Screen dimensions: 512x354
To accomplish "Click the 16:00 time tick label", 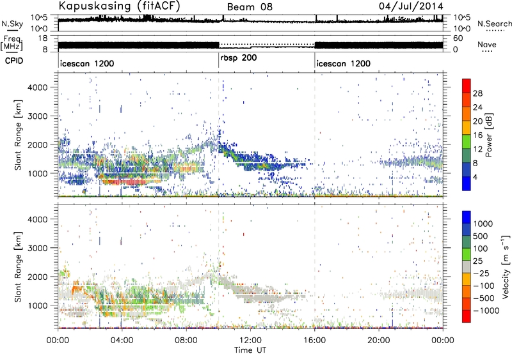I will pyautogui.click(x=316, y=341).
